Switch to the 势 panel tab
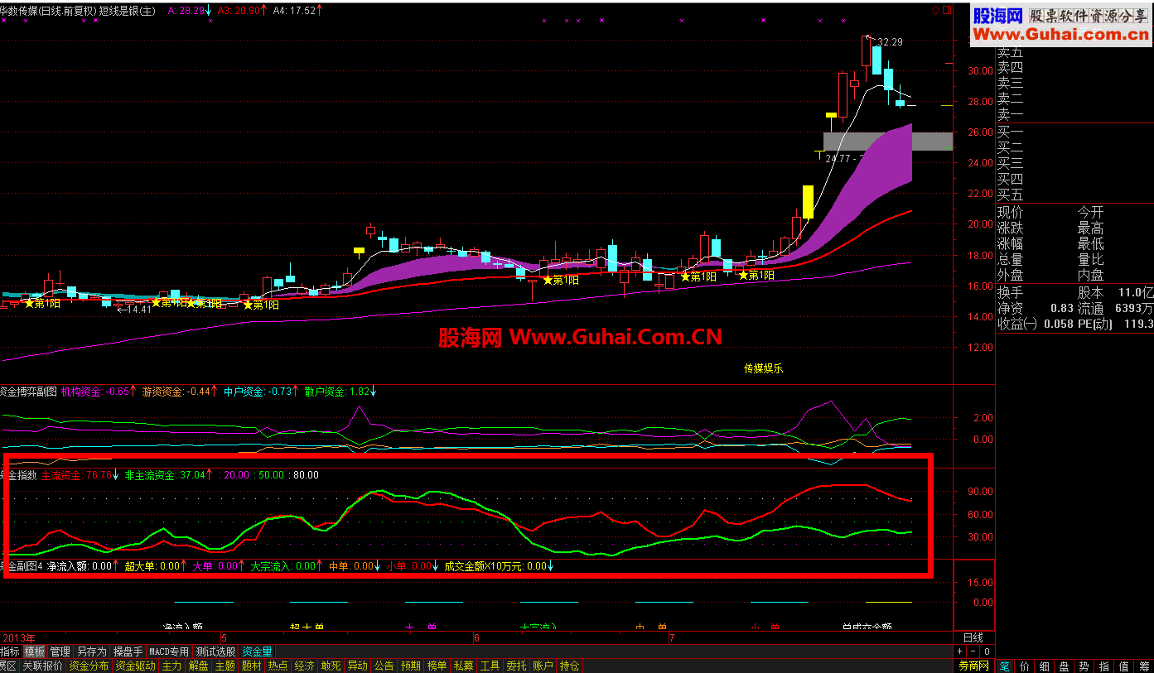Screen dimensions: 1154x673 tap(1084, 666)
